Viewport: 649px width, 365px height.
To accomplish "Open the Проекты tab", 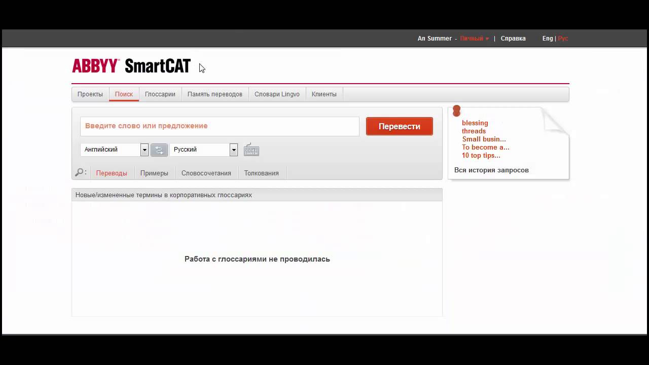I will [90, 94].
